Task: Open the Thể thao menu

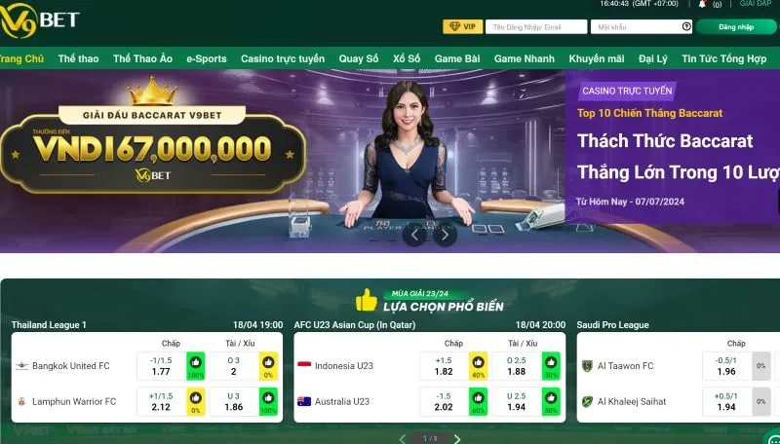Action: [x=78, y=58]
